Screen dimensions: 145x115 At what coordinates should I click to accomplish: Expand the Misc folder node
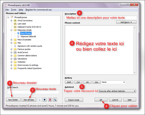click(x=11, y=43)
